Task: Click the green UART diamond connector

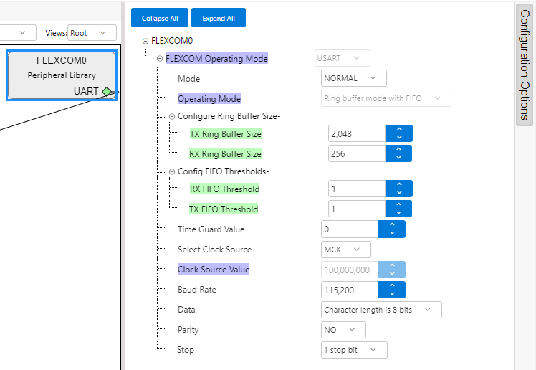Action: [107, 91]
